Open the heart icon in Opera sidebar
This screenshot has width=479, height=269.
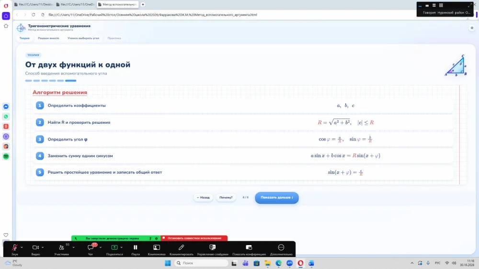click(x=6, y=235)
